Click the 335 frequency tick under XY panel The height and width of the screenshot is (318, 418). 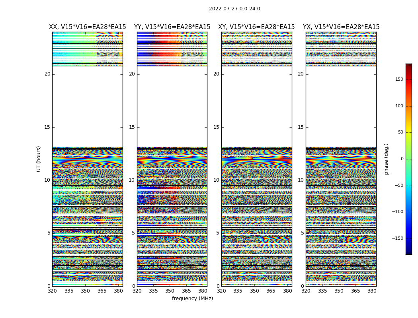238,291
